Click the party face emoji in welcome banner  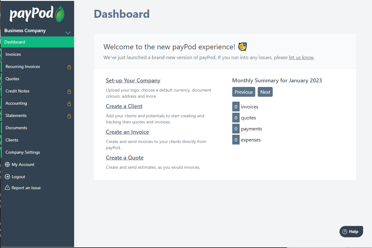[242, 47]
